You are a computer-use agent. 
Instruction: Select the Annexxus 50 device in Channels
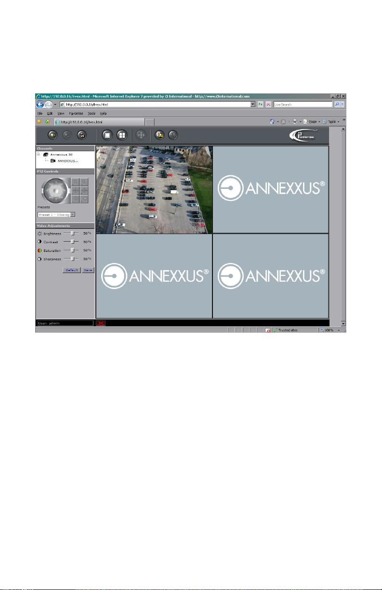61,155
